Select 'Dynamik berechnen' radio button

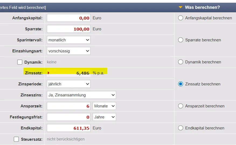point(181,62)
